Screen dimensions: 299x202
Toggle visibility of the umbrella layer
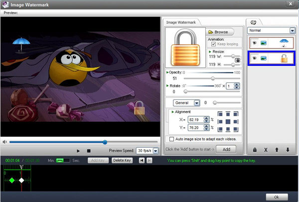254,43
